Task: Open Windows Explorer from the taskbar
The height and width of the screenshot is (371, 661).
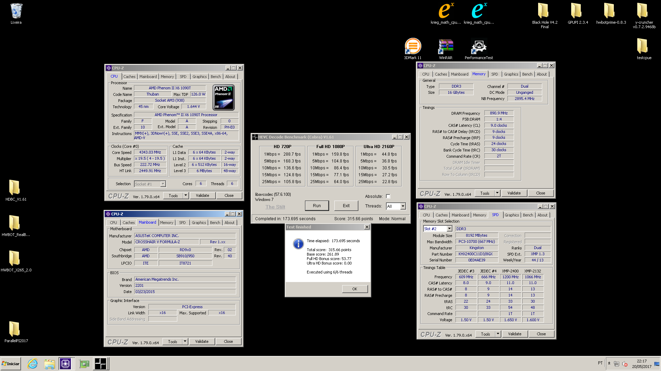Action: click(x=50, y=364)
